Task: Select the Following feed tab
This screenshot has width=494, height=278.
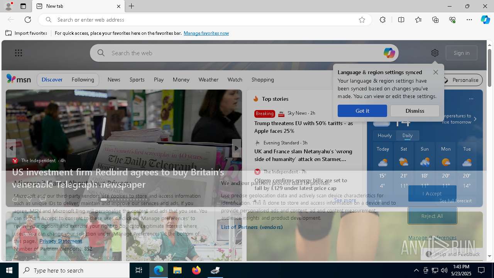Action: 83,80
